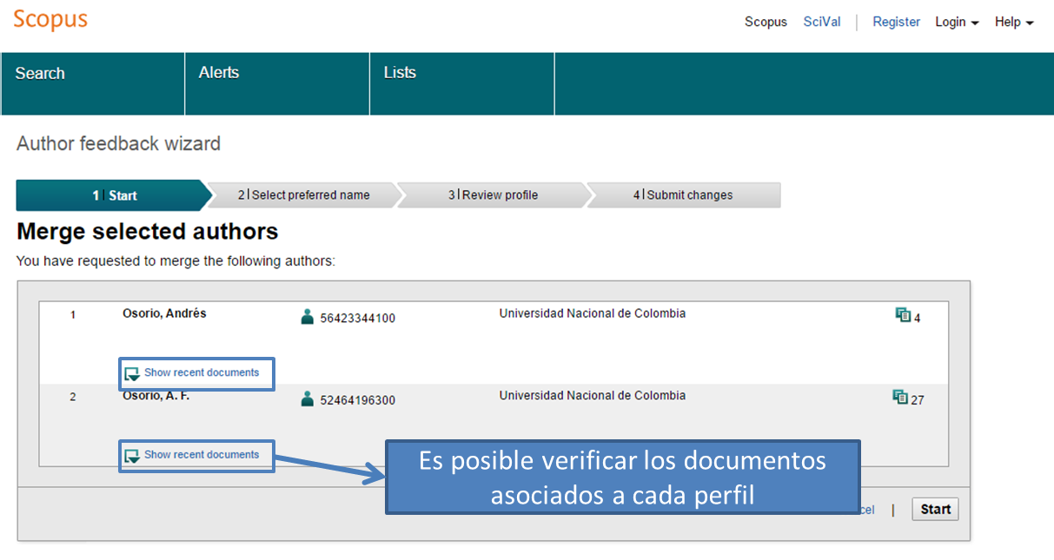This screenshot has width=1054, height=560.
Task: Open the Alerts navigation tab
Action: pyautogui.click(x=277, y=83)
